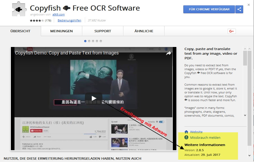Click the update date 29. Juli 2017
254x162 pixels.
pyautogui.click(x=211, y=155)
